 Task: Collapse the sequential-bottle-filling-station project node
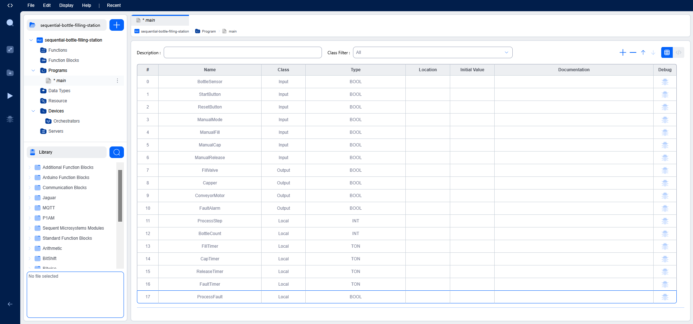tap(31, 40)
